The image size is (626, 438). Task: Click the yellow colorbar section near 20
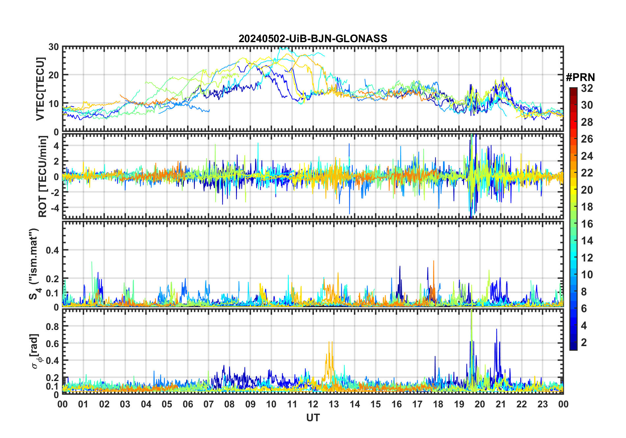[x=573, y=190]
